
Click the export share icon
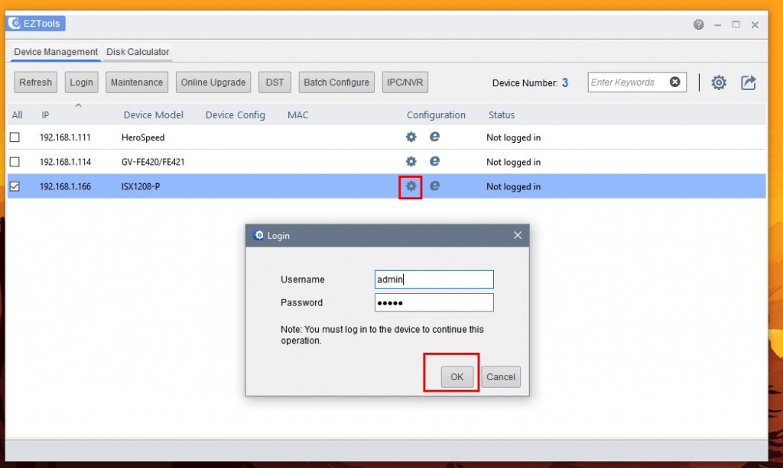click(748, 82)
